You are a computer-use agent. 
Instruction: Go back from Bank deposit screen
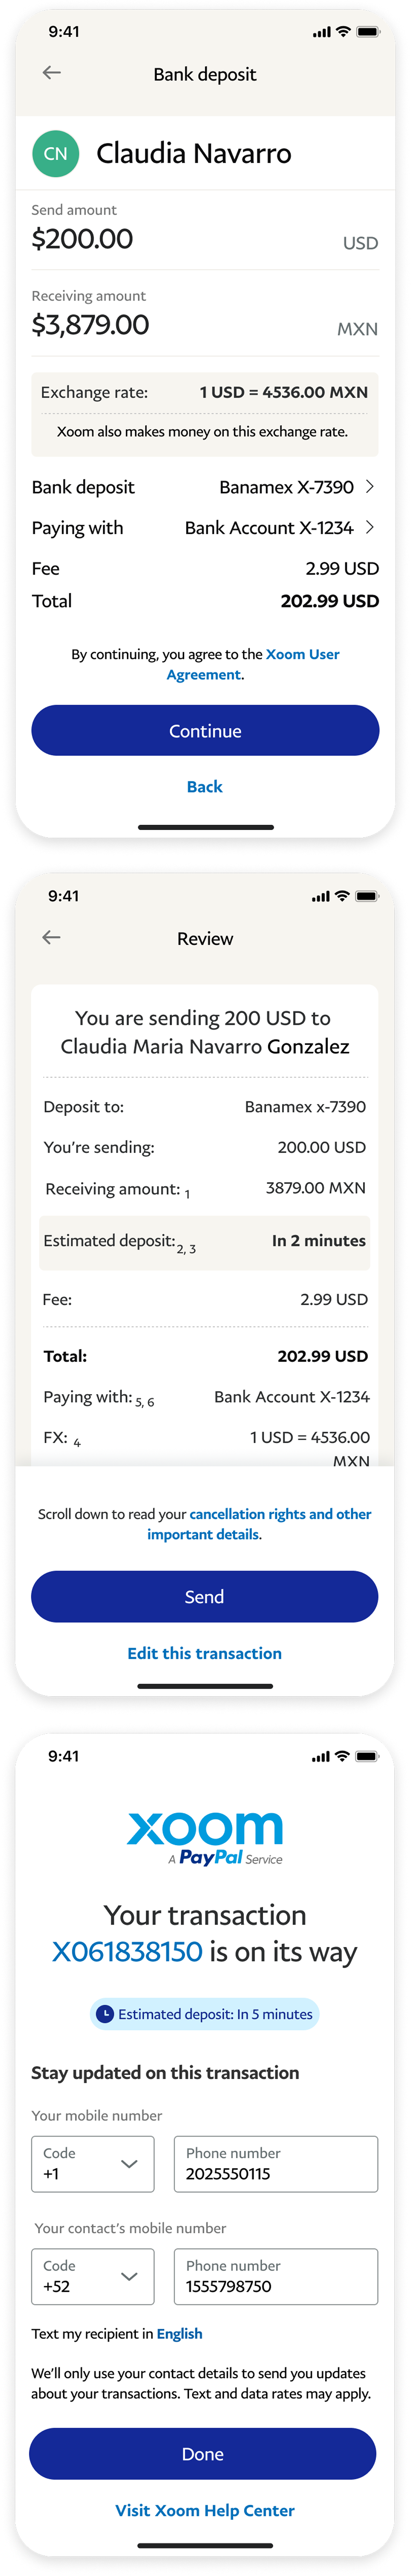(52, 72)
